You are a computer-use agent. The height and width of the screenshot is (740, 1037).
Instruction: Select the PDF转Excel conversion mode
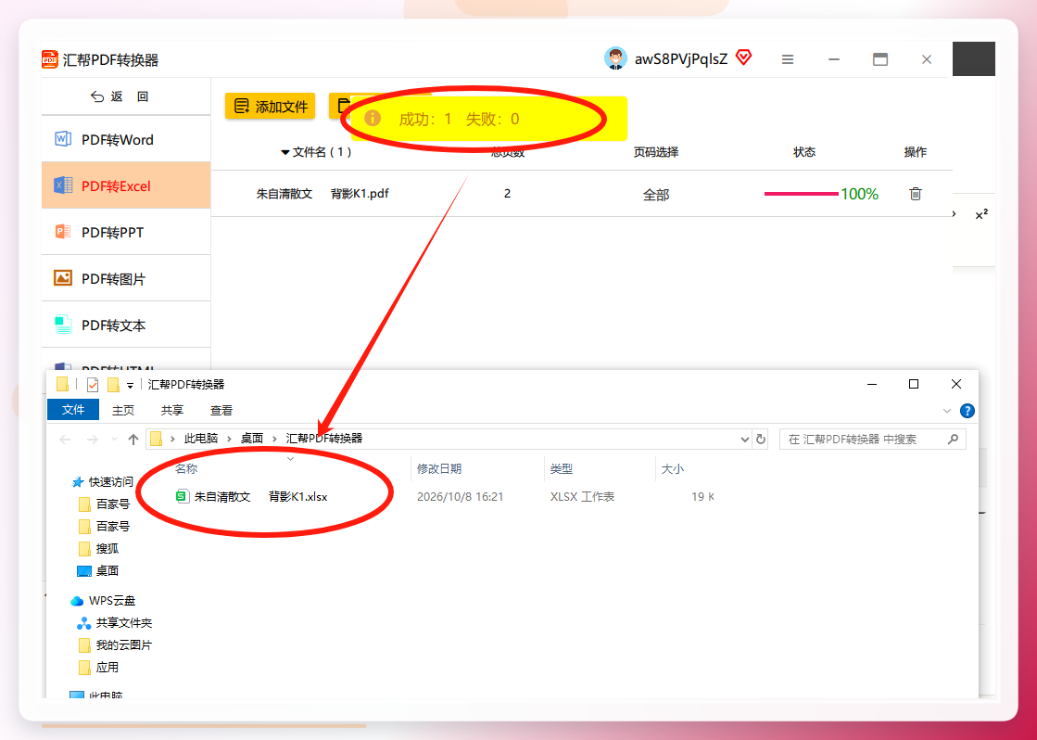(x=126, y=185)
